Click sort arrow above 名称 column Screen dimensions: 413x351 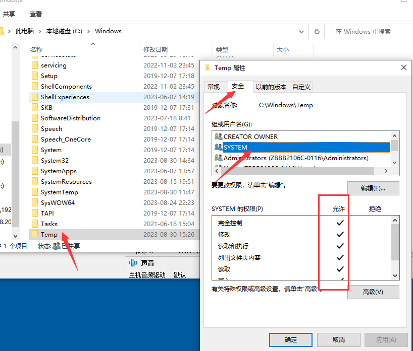pyautogui.click(x=93, y=44)
